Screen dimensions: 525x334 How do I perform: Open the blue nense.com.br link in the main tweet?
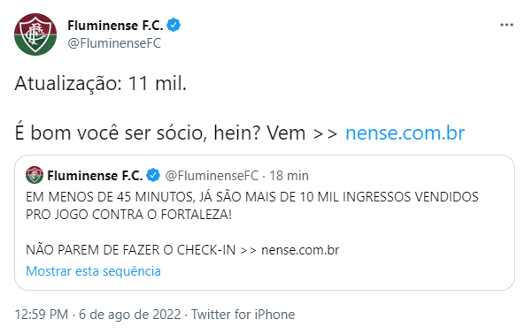[405, 133]
